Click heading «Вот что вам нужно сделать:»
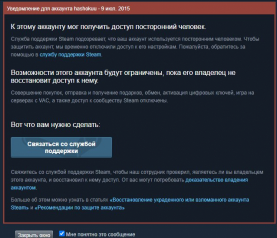Image resolution: width=277 pixels, height=238 pixels. pos(55,124)
